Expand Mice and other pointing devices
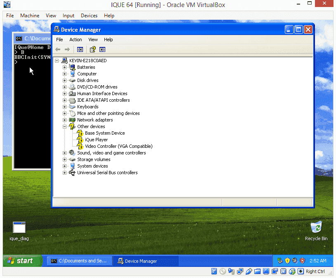The image size is (336, 278). click(x=64, y=114)
